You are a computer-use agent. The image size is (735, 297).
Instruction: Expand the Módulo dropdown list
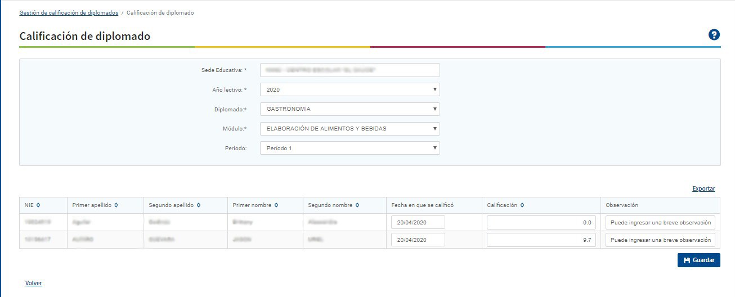pos(349,129)
